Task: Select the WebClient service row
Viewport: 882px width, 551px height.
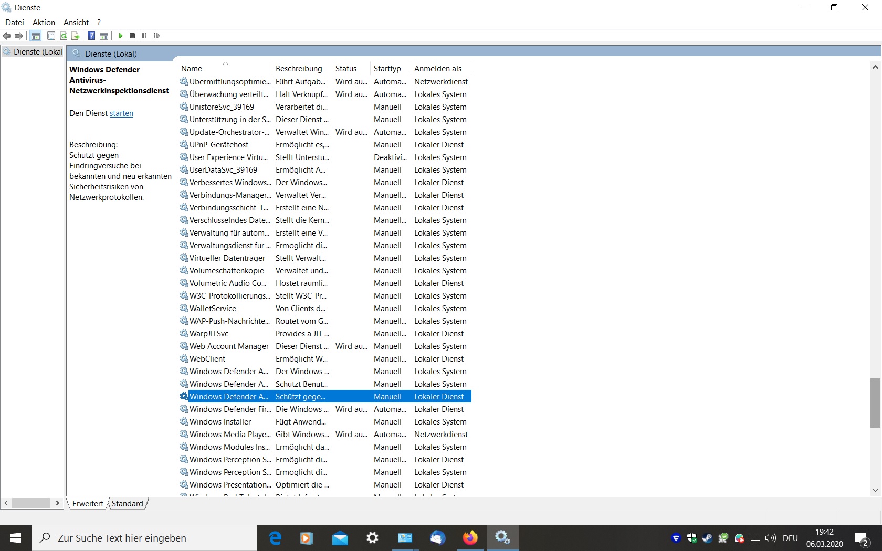Action: 325,359
